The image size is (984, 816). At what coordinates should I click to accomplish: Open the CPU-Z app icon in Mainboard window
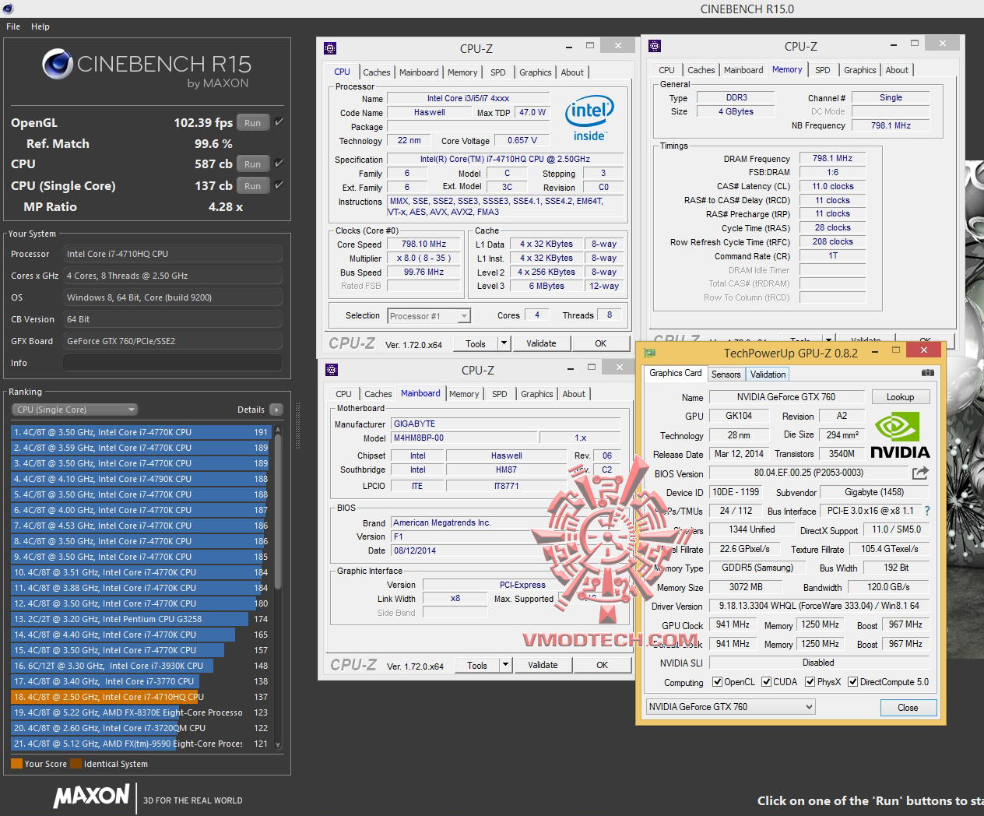[x=332, y=370]
